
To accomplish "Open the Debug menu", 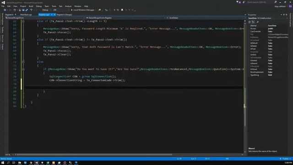I will [x=39, y=6].
